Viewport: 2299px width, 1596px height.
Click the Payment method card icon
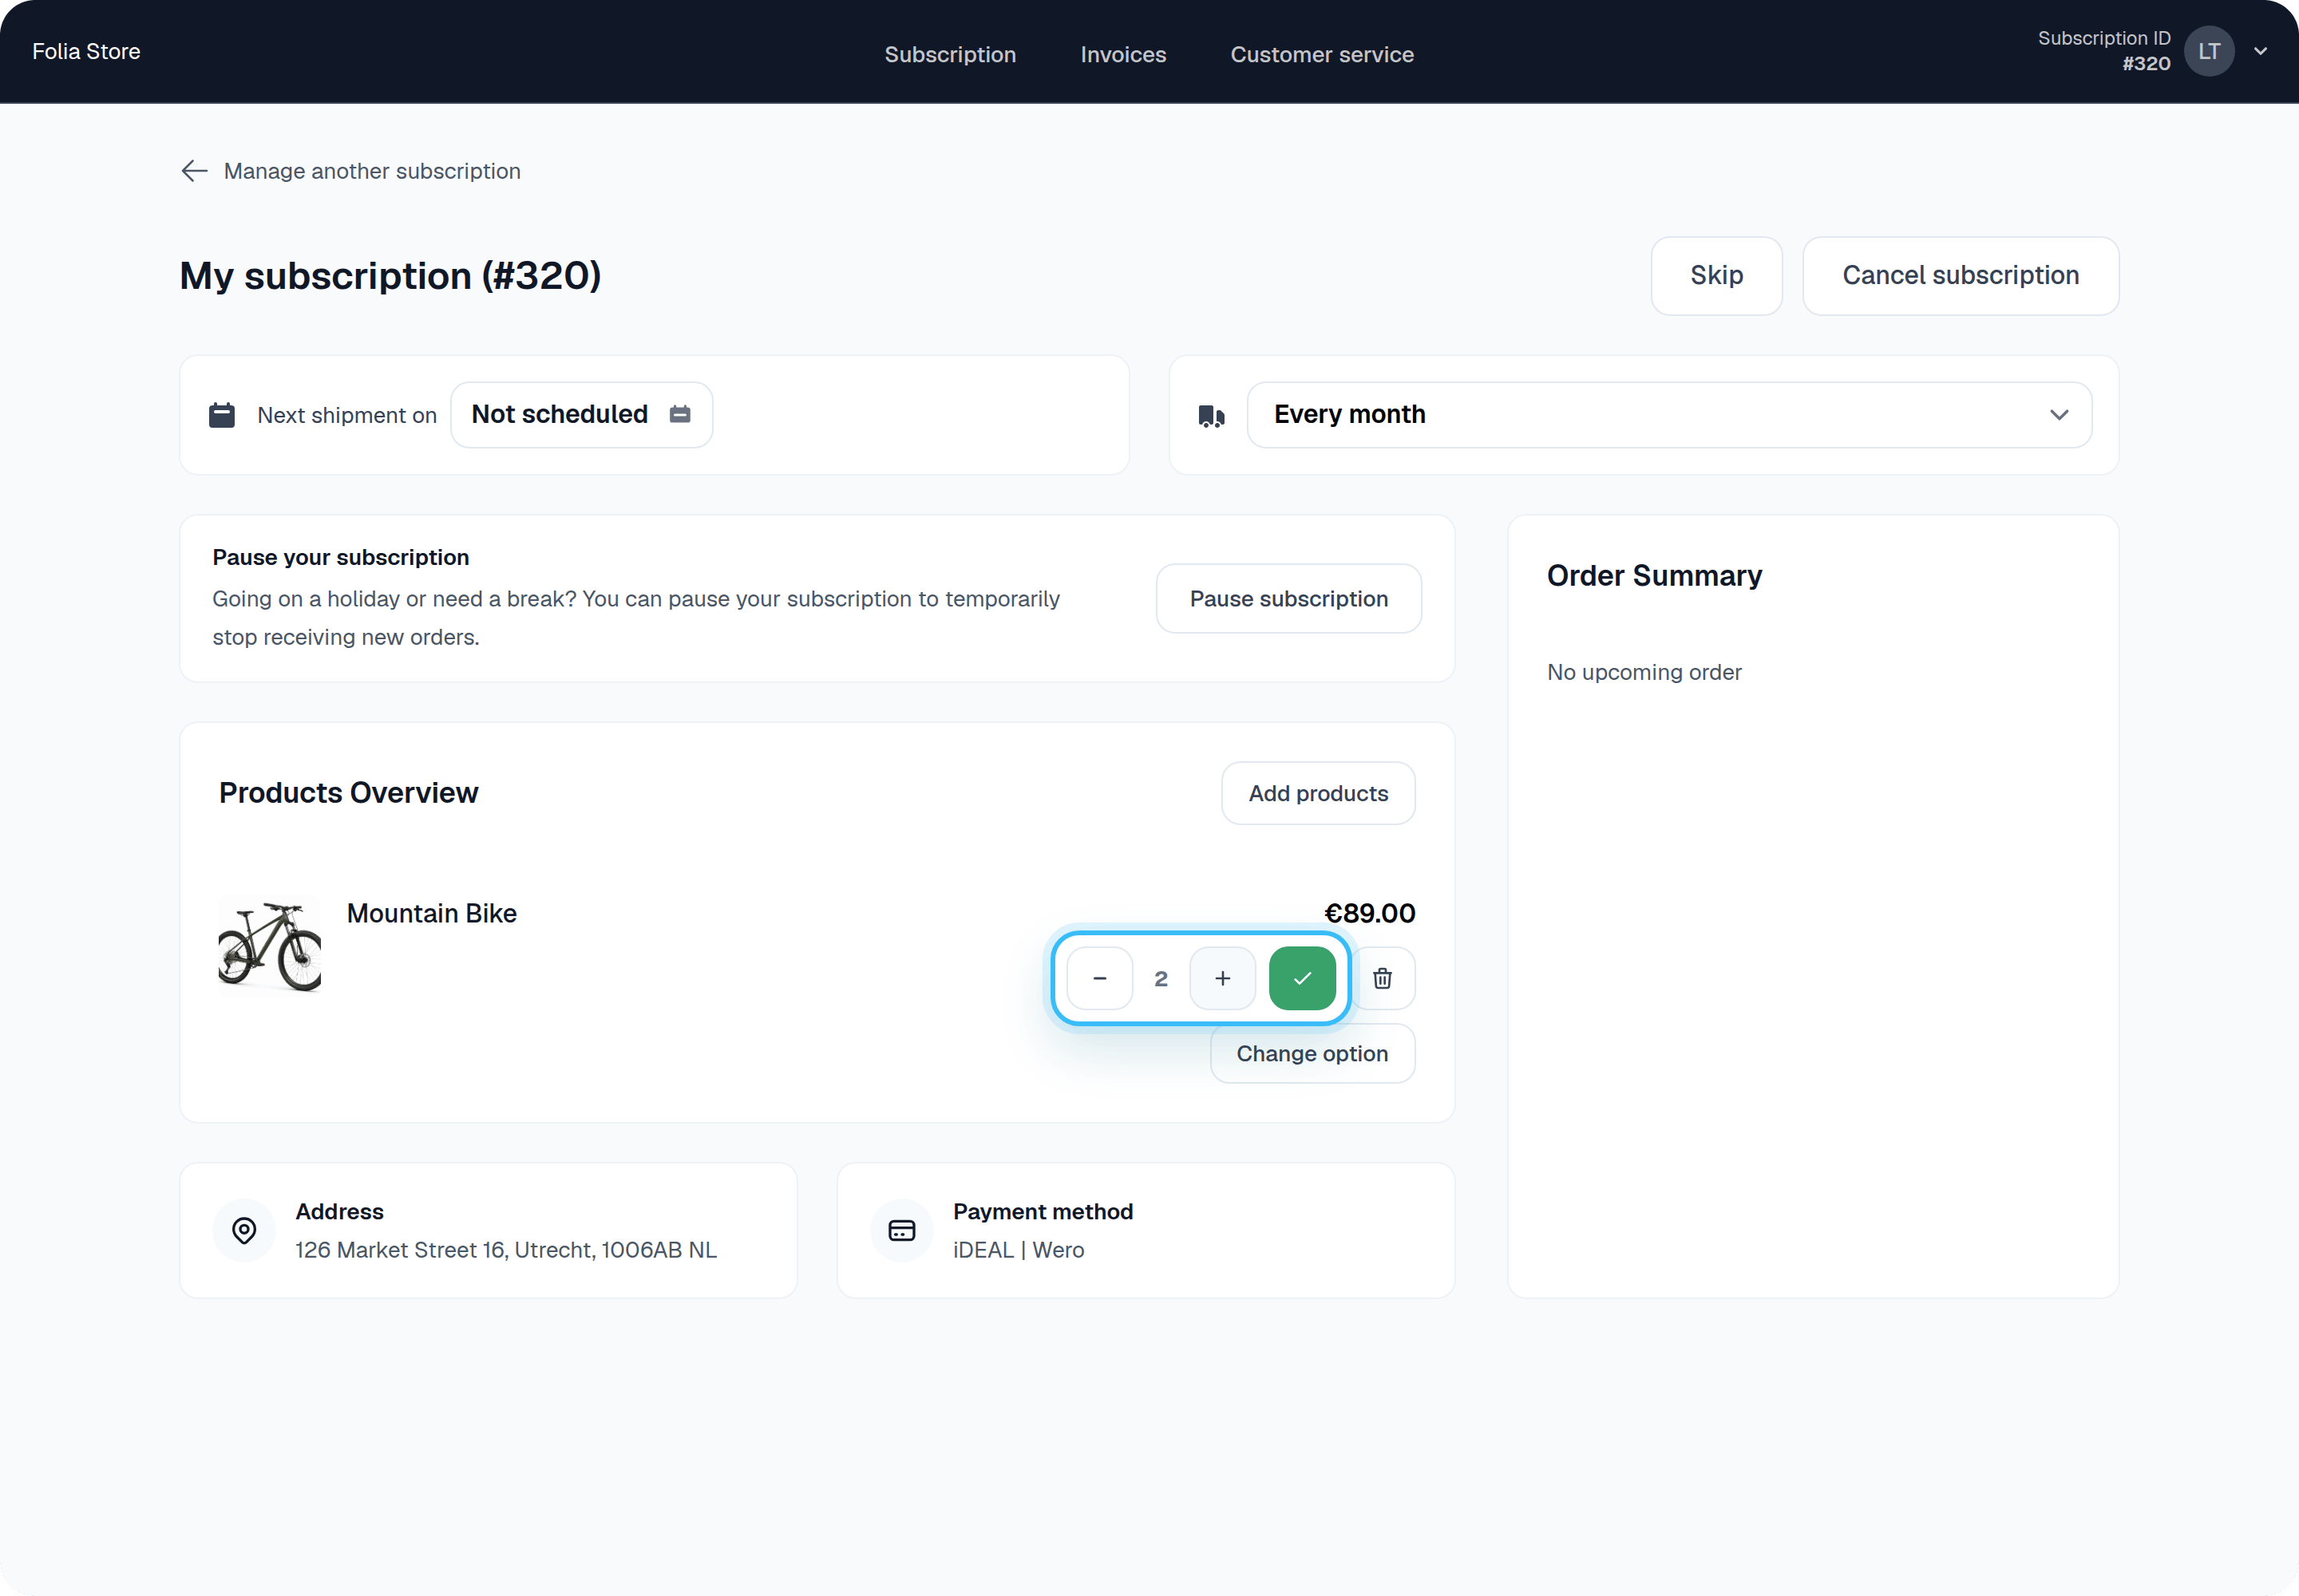901,1230
